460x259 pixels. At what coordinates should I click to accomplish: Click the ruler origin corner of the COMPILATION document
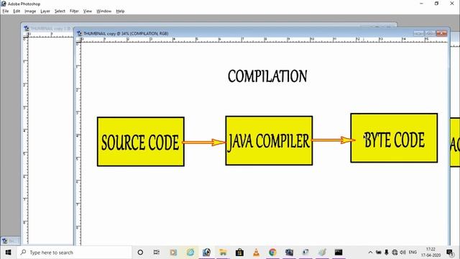pyautogui.click(x=78, y=40)
